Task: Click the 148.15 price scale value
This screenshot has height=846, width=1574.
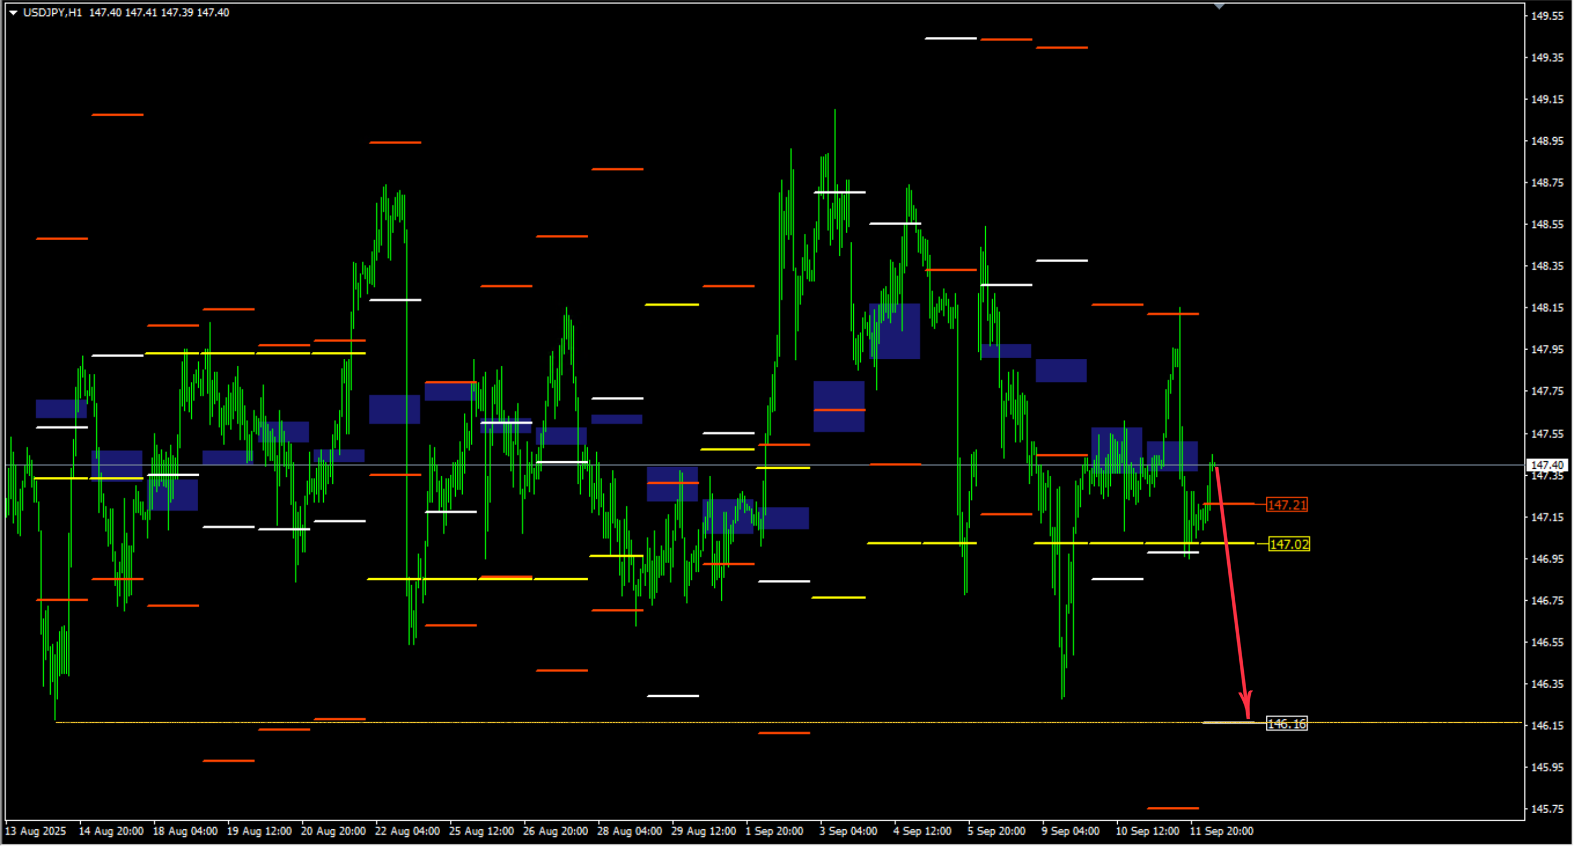Action: point(1546,308)
